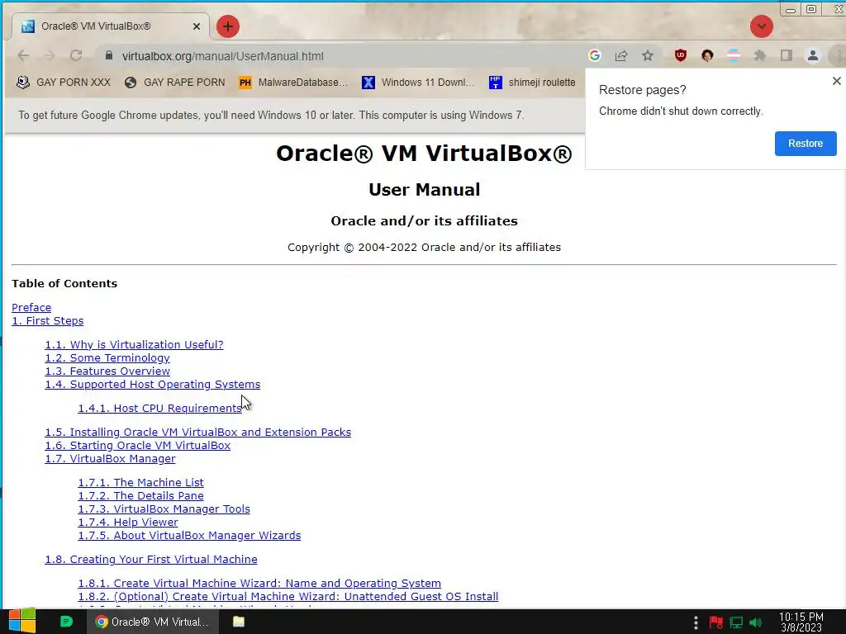
Task: Reload the page with the refresh icon
Action: [x=76, y=55]
